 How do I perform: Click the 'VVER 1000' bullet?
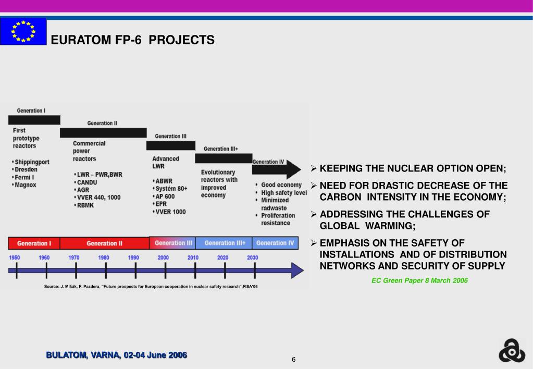click(x=169, y=212)
